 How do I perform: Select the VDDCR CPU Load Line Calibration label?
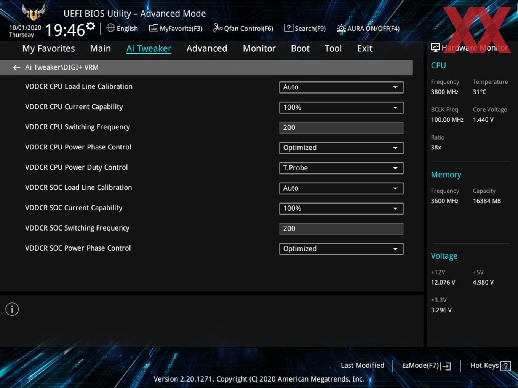coord(79,86)
